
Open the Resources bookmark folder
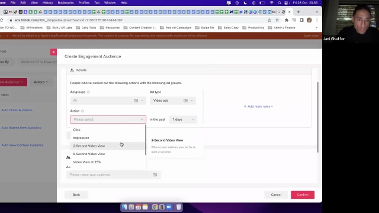[110, 28]
